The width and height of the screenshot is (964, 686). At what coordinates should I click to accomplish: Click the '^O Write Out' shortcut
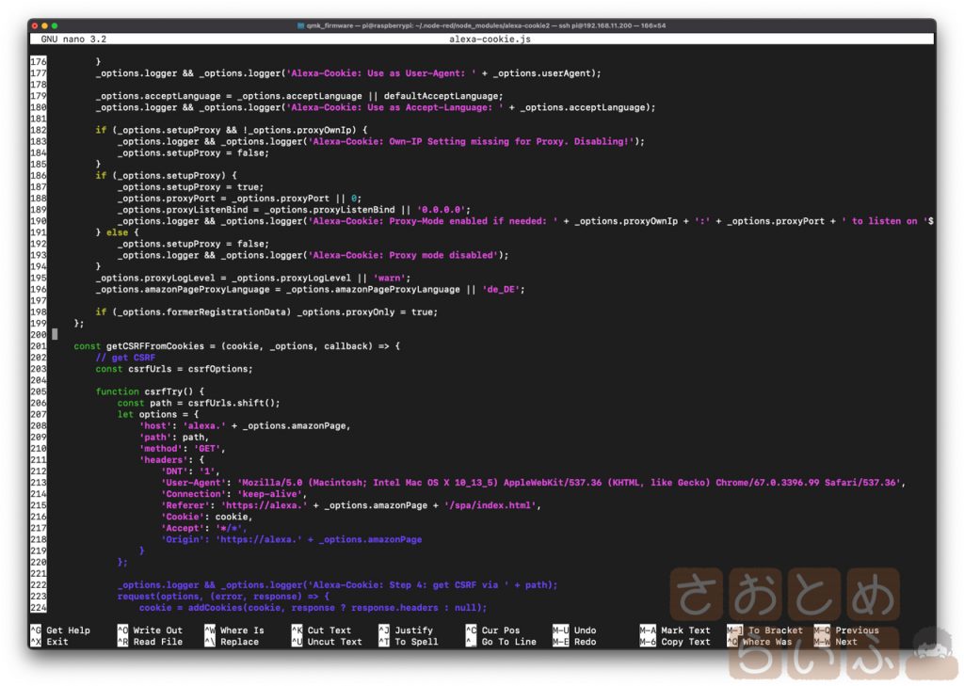click(x=151, y=630)
